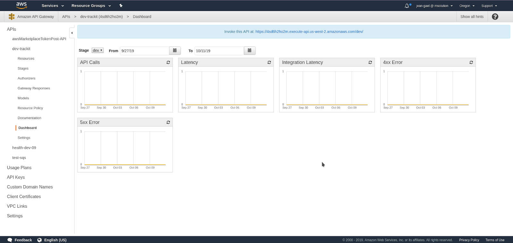The height and width of the screenshot is (243, 513).
Task: Refresh the 4xx Error chart
Action: (x=471, y=62)
